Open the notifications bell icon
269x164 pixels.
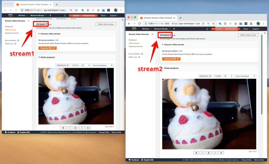(64, 15)
